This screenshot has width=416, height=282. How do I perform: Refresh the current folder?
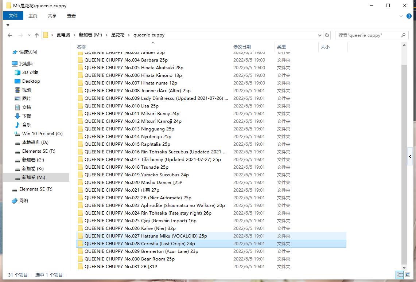327,35
